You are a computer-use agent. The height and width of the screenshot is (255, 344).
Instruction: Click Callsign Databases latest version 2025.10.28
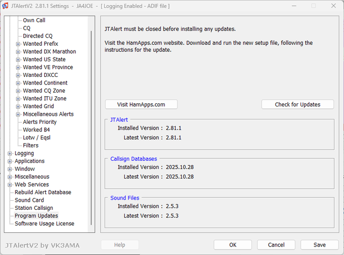click(x=180, y=177)
